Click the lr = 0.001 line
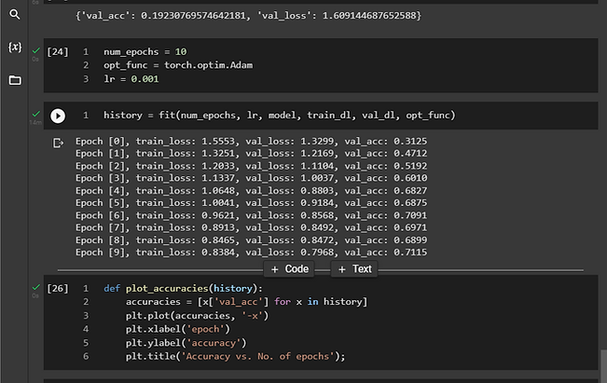Viewport: 607px width, 383px height. [131, 79]
